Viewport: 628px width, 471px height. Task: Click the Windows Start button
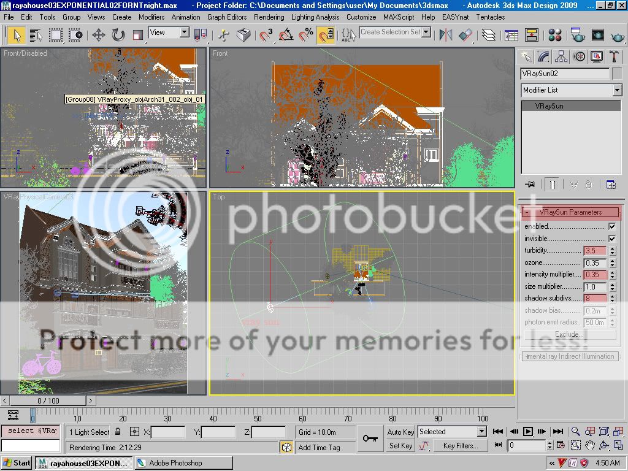[x=17, y=463]
